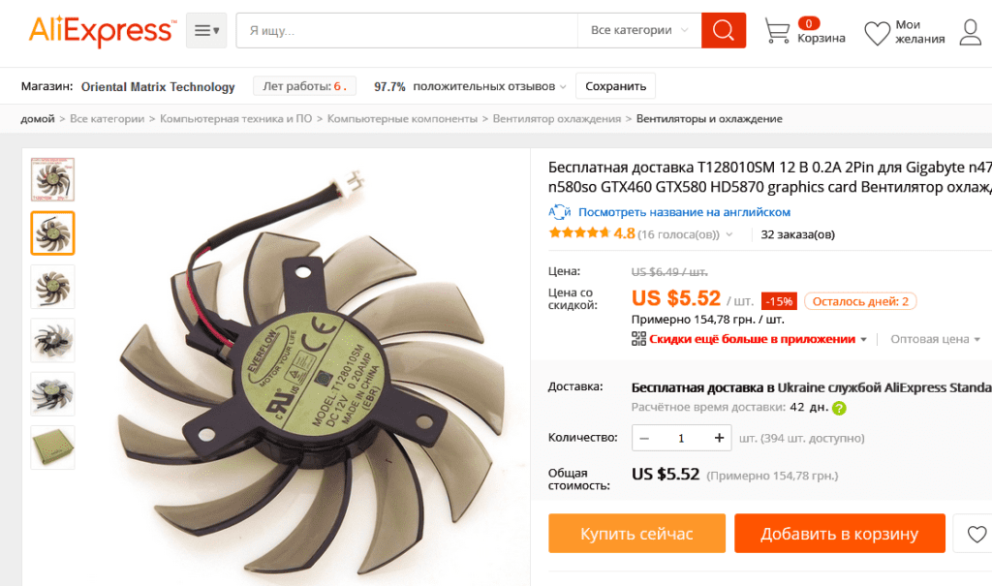Image resolution: width=992 pixels, height=586 pixels.
Task: Click the 'Купить сейчас' button
Action: coord(636,534)
